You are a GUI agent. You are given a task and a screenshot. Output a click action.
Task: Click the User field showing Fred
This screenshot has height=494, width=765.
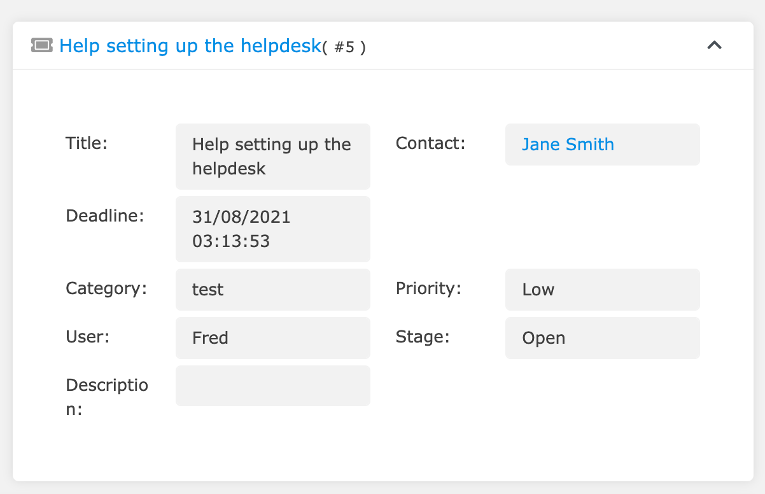coord(272,338)
